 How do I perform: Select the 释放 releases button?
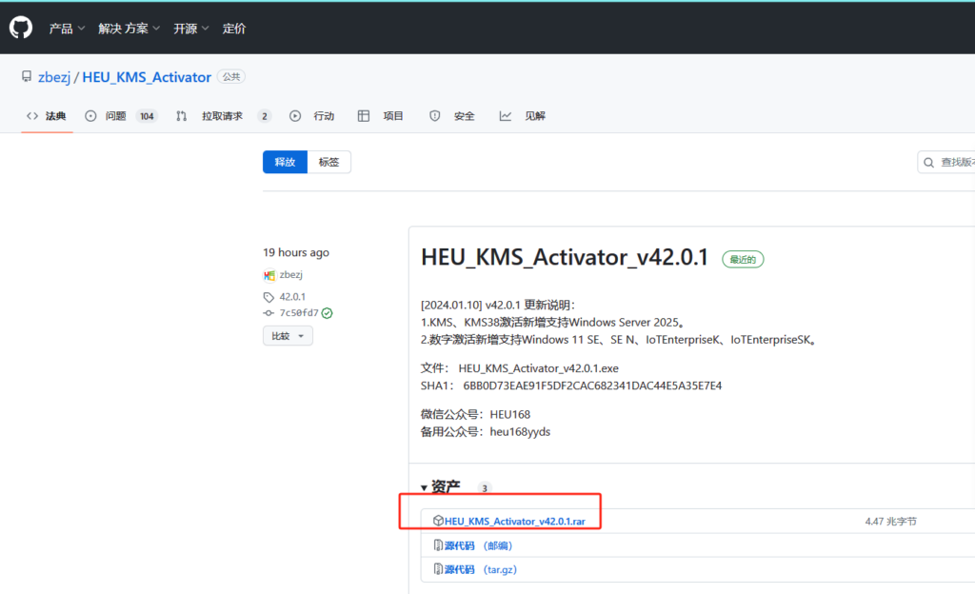[x=285, y=162]
